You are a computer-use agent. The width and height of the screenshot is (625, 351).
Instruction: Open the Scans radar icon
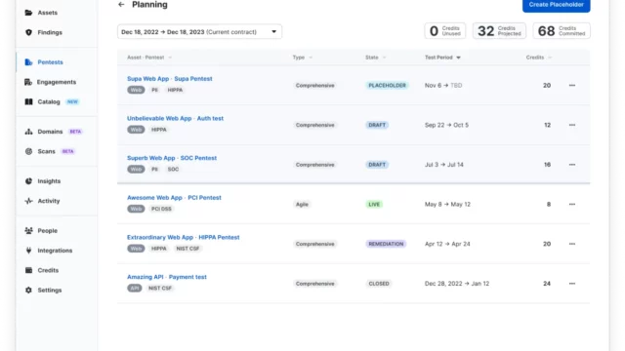pyautogui.click(x=28, y=151)
